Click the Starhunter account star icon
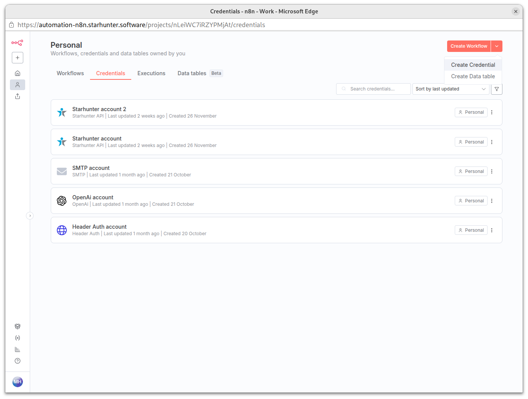This screenshot has width=528, height=399. [x=62, y=142]
